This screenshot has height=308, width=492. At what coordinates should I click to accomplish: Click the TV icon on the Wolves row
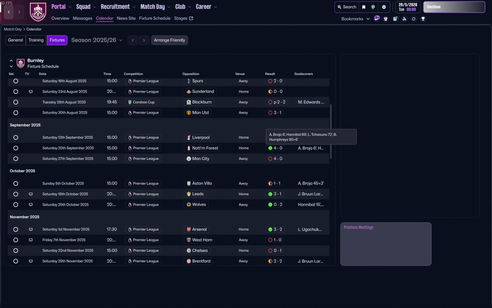pos(31,205)
